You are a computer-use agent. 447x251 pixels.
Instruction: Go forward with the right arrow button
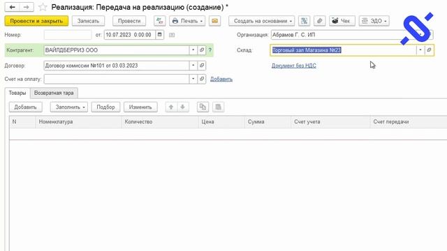pyautogui.click(x=27, y=7)
